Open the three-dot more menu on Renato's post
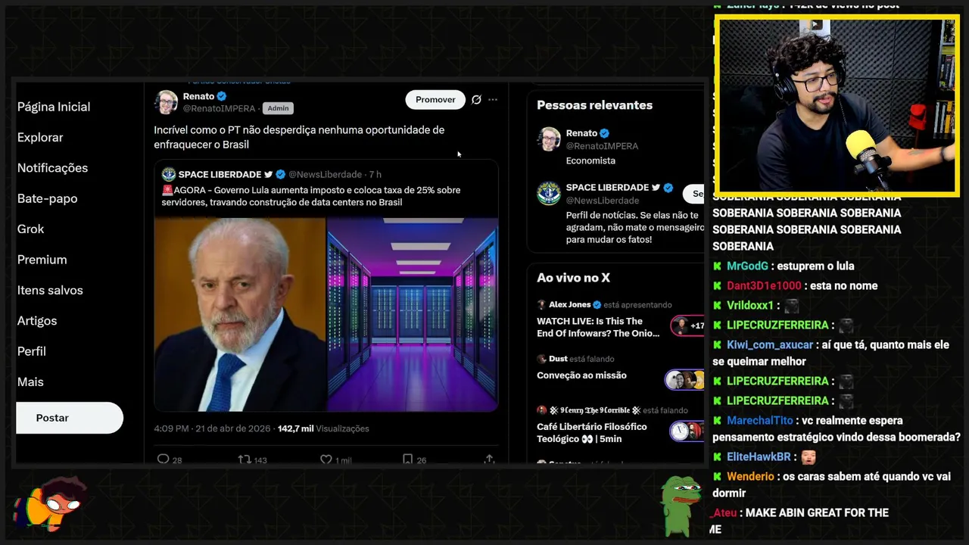Screen dimensions: 969x545 coord(493,99)
